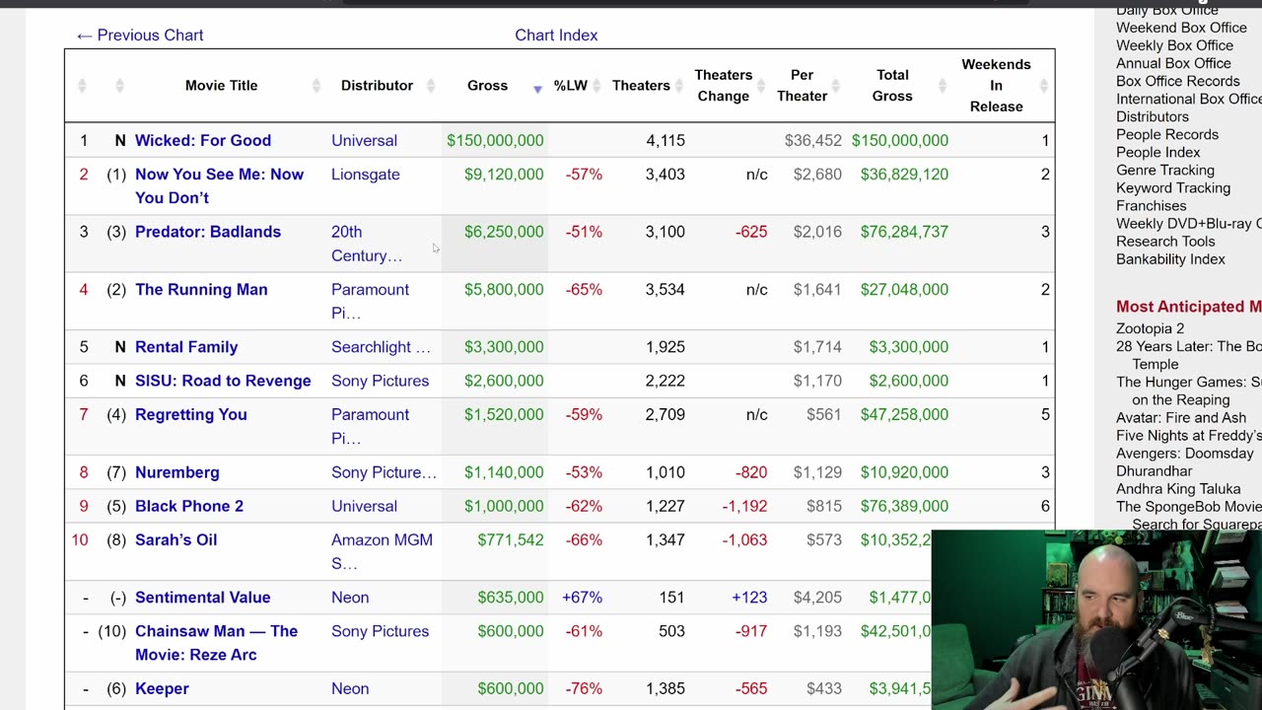Open the Bankability Index sidebar link
This screenshot has height=710, width=1262.
pyautogui.click(x=1170, y=258)
